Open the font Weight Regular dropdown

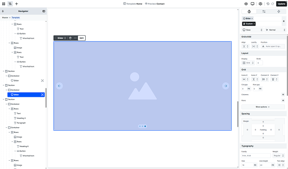click(x=279, y=156)
